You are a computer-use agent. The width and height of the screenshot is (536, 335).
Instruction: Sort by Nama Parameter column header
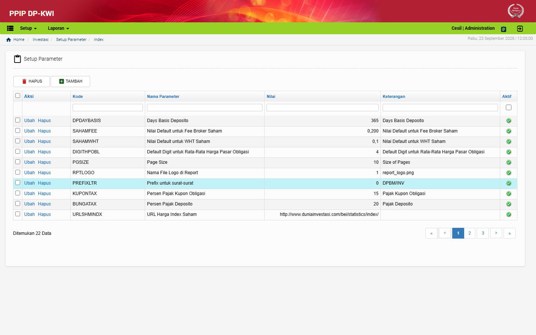[163, 96]
